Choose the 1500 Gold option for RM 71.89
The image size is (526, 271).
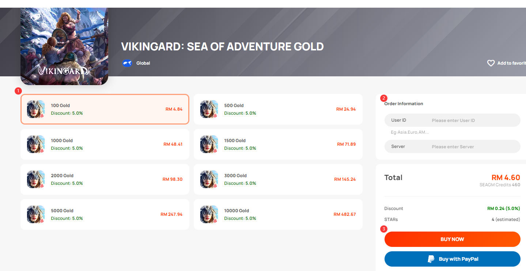point(278,144)
